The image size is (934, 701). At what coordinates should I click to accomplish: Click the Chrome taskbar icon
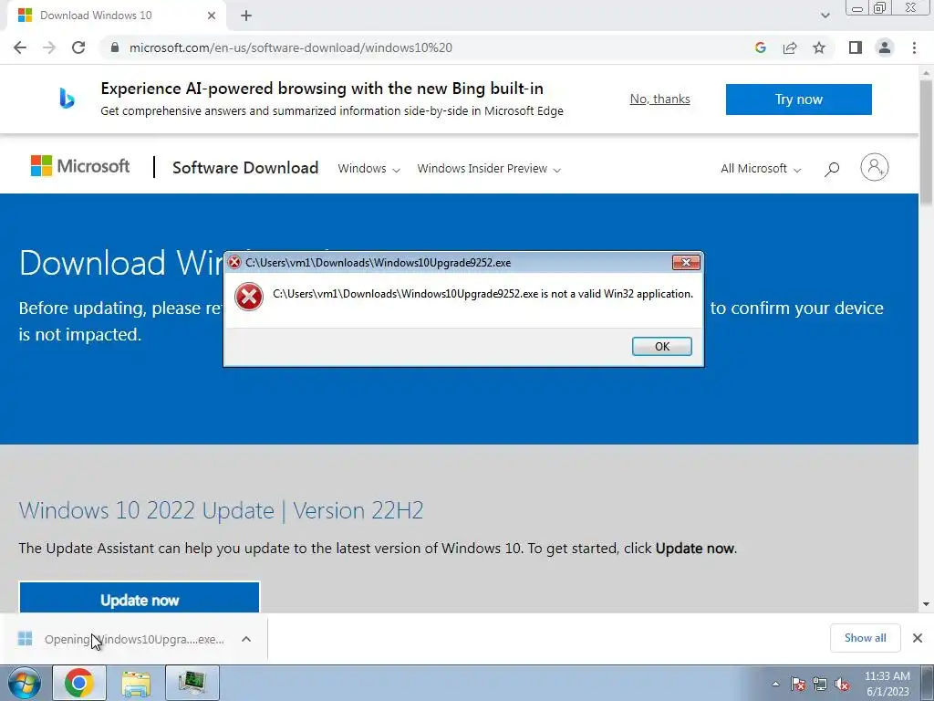click(x=79, y=683)
